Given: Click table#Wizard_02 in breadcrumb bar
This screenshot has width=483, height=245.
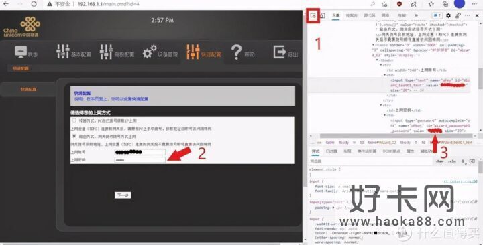Looking at the screenshot, I should (382, 143).
